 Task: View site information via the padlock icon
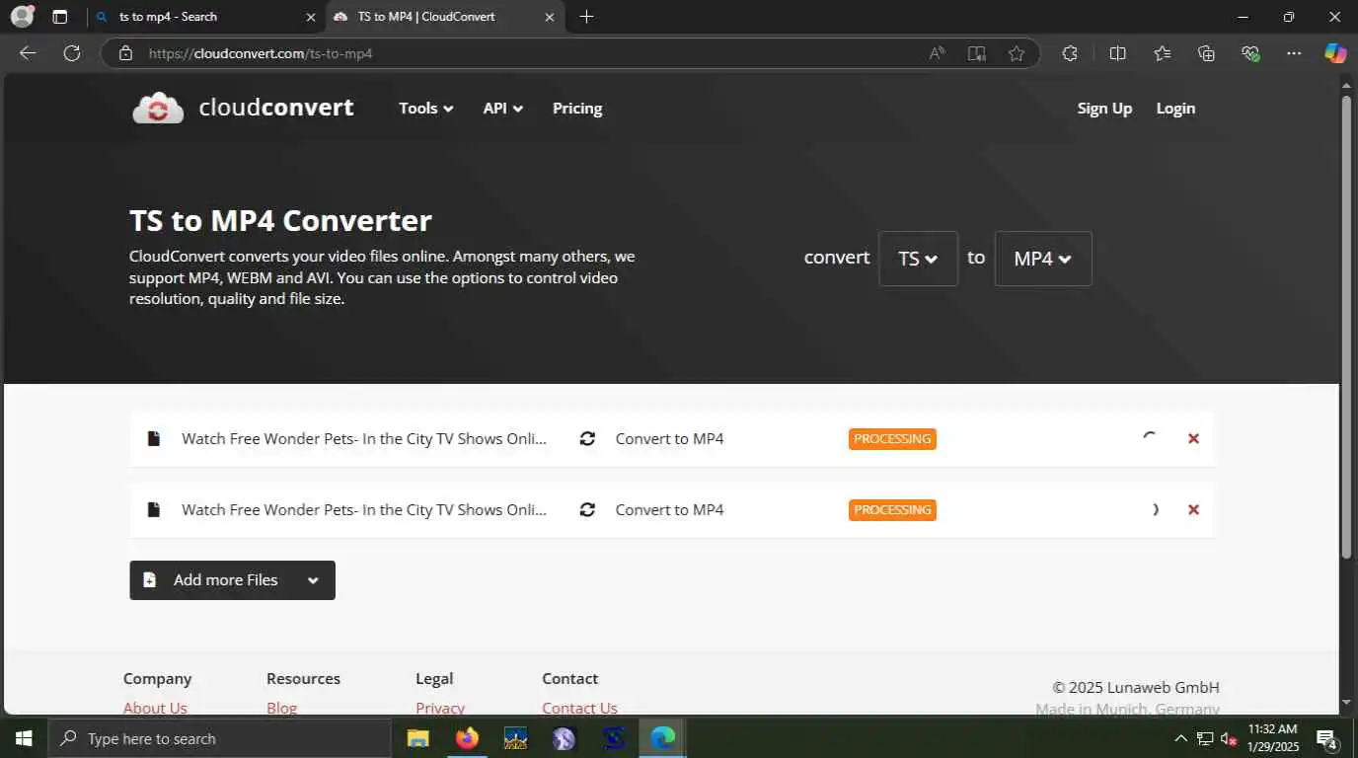point(125,53)
